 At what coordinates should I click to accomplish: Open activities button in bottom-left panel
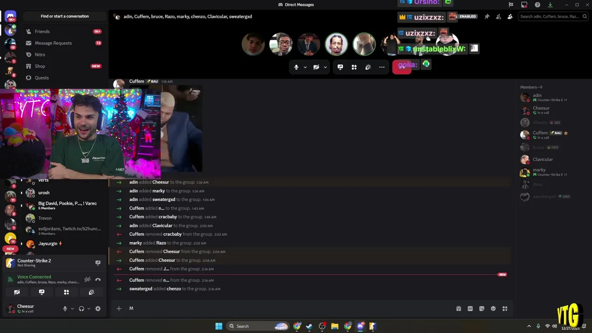pyautogui.click(x=67, y=292)
